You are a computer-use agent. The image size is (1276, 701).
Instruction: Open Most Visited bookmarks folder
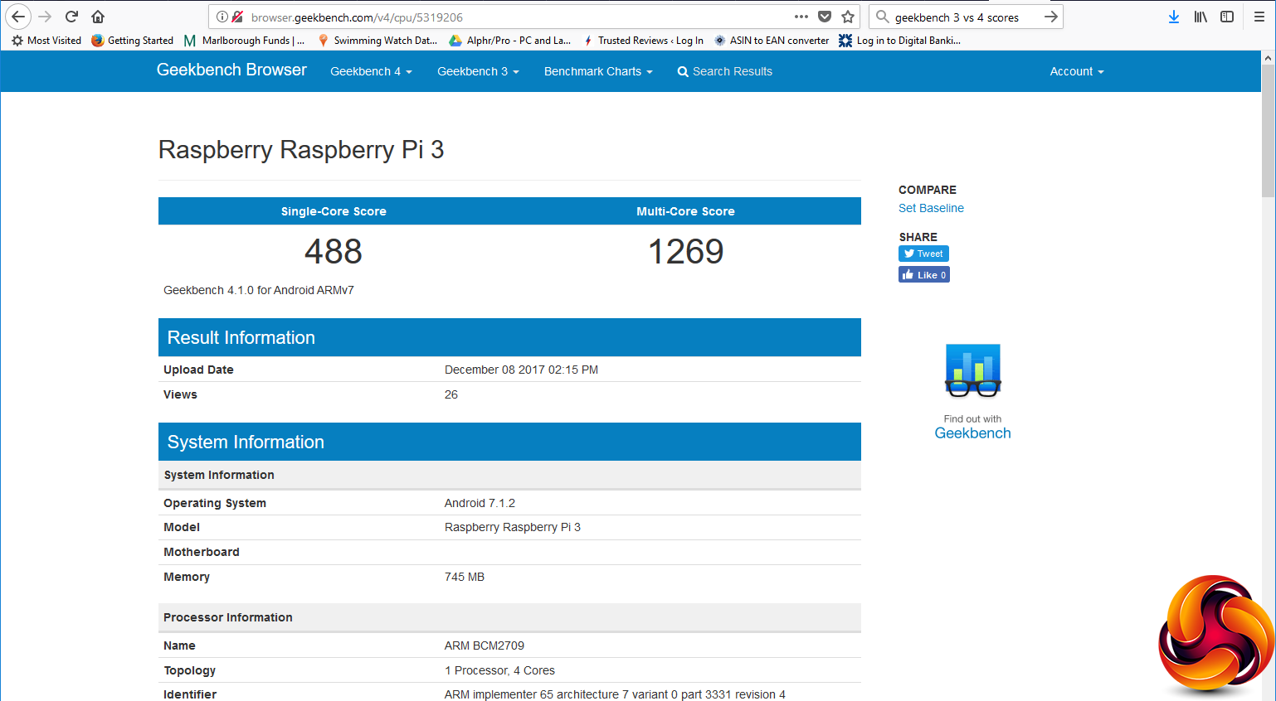coord(46,41)
